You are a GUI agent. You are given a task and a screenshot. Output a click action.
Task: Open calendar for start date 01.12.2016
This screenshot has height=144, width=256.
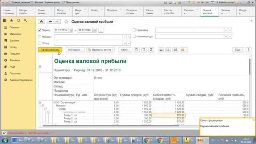71,30
